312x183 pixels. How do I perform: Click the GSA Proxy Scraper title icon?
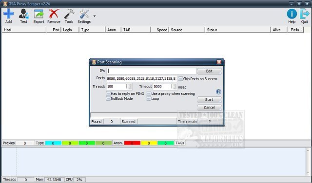pyautogui.click(x=5, y=4)
